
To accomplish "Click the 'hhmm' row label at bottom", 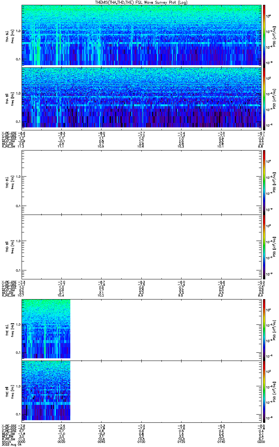I will [x=6, y=442].
